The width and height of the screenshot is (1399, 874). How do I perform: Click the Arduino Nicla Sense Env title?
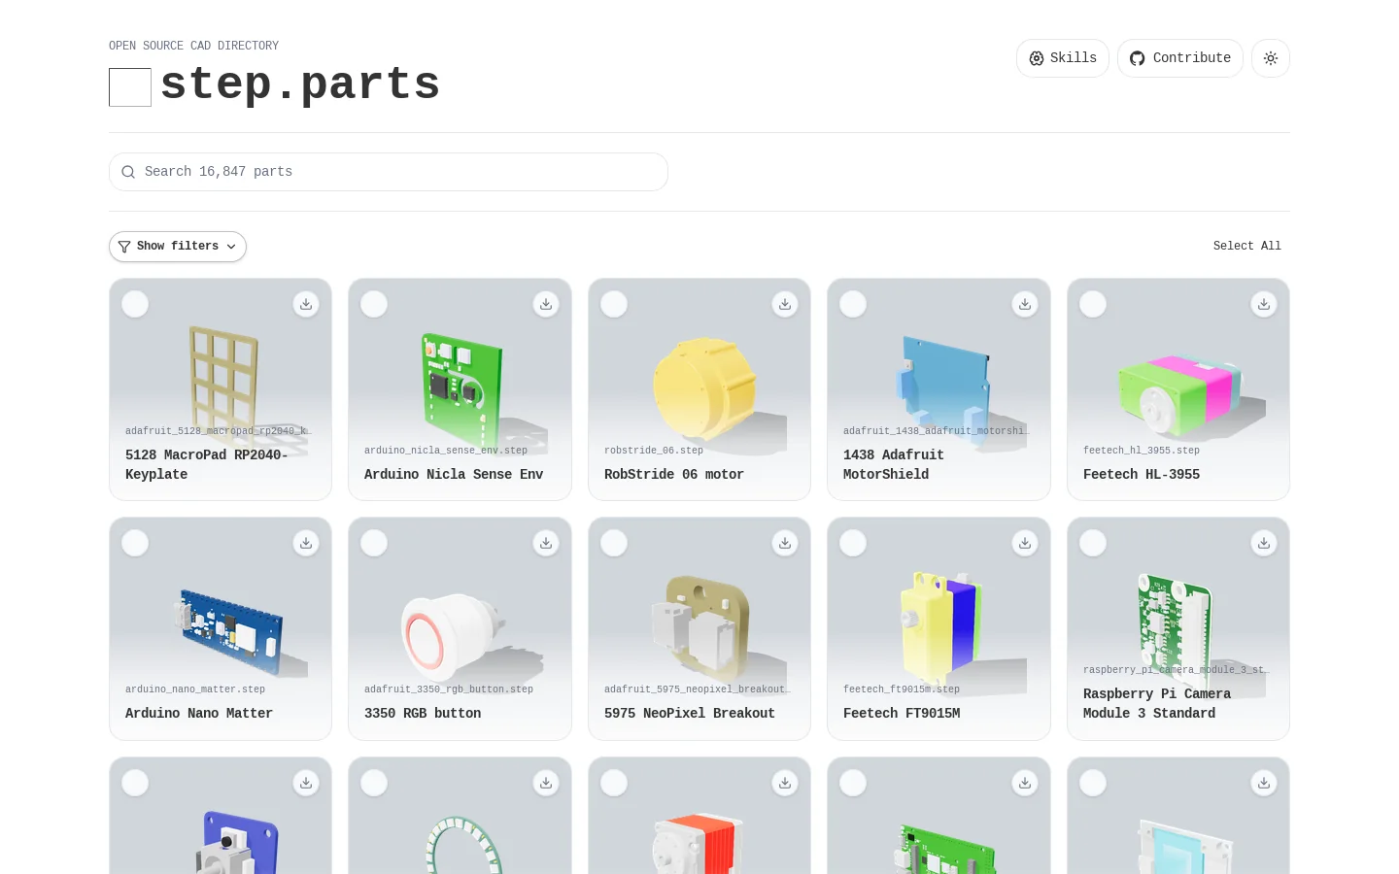(454, 475)
